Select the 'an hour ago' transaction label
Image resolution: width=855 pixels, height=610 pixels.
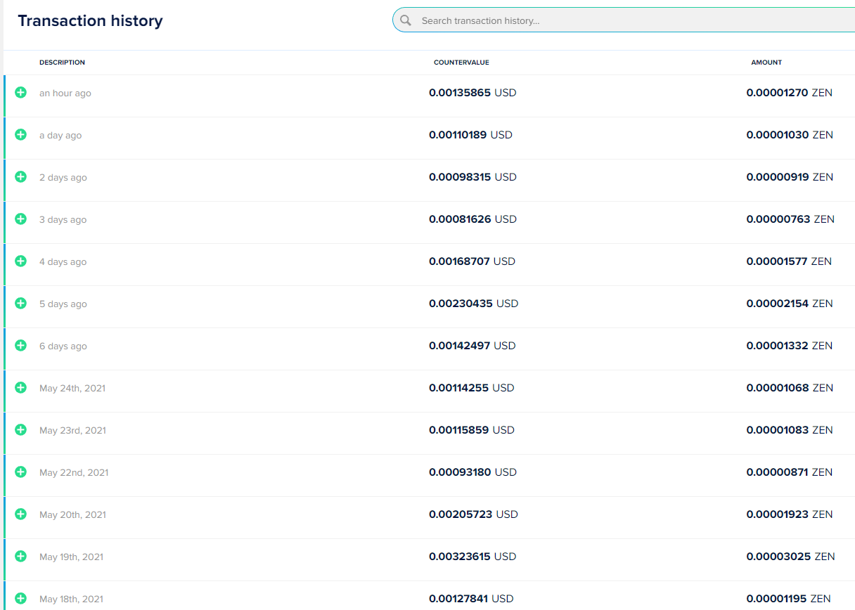(x=65, y=93)
